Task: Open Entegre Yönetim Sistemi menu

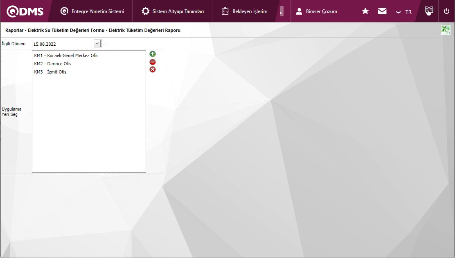Action: 92,11
